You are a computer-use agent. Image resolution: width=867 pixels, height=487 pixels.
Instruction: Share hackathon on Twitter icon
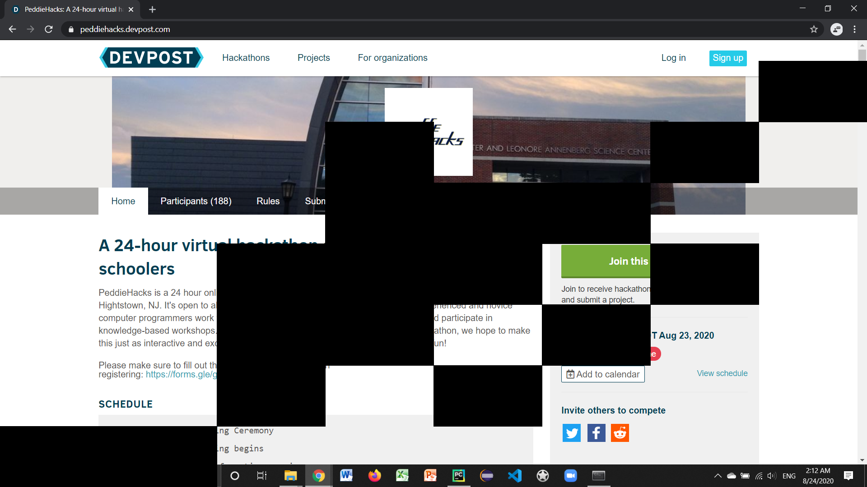click(x=571, y=433)
